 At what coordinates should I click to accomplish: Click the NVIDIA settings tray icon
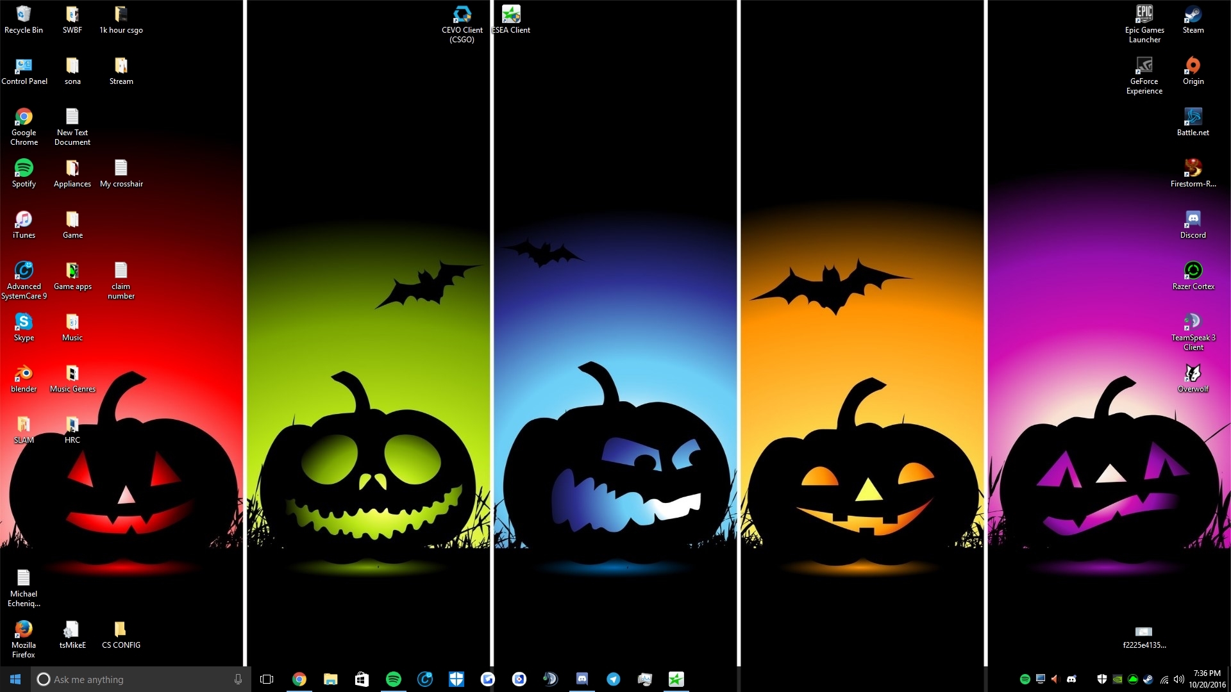click(x=1118, y=680)
